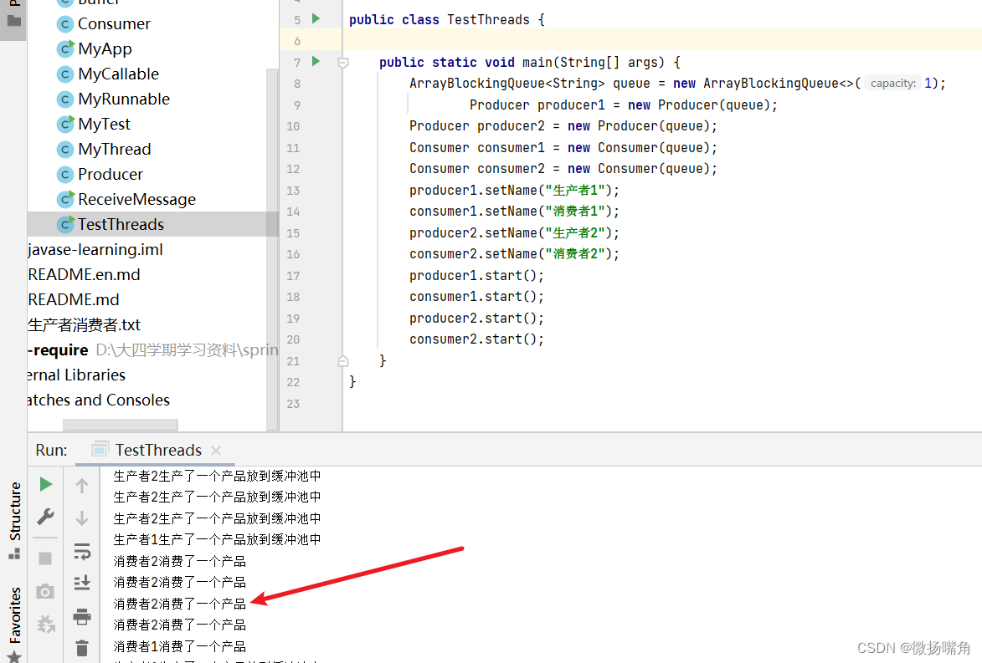
Task: Select Consumer class in project tree
Action: pyautogui.click(x=114, y=23)
